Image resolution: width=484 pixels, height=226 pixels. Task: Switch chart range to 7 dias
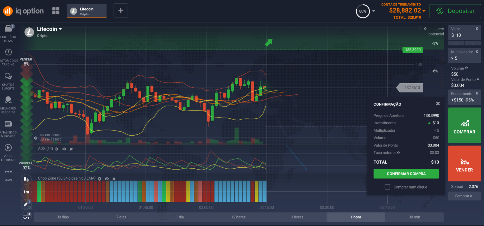(x=121, y=217)
